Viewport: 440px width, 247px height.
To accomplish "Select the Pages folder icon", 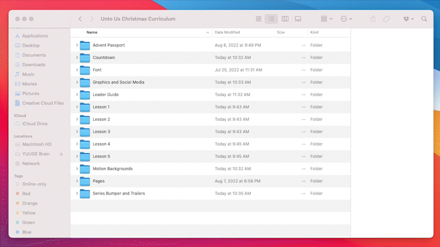I will [x=85, y=181].
